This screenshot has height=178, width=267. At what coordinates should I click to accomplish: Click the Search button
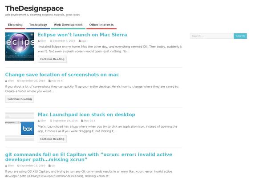tap(240, 36)
